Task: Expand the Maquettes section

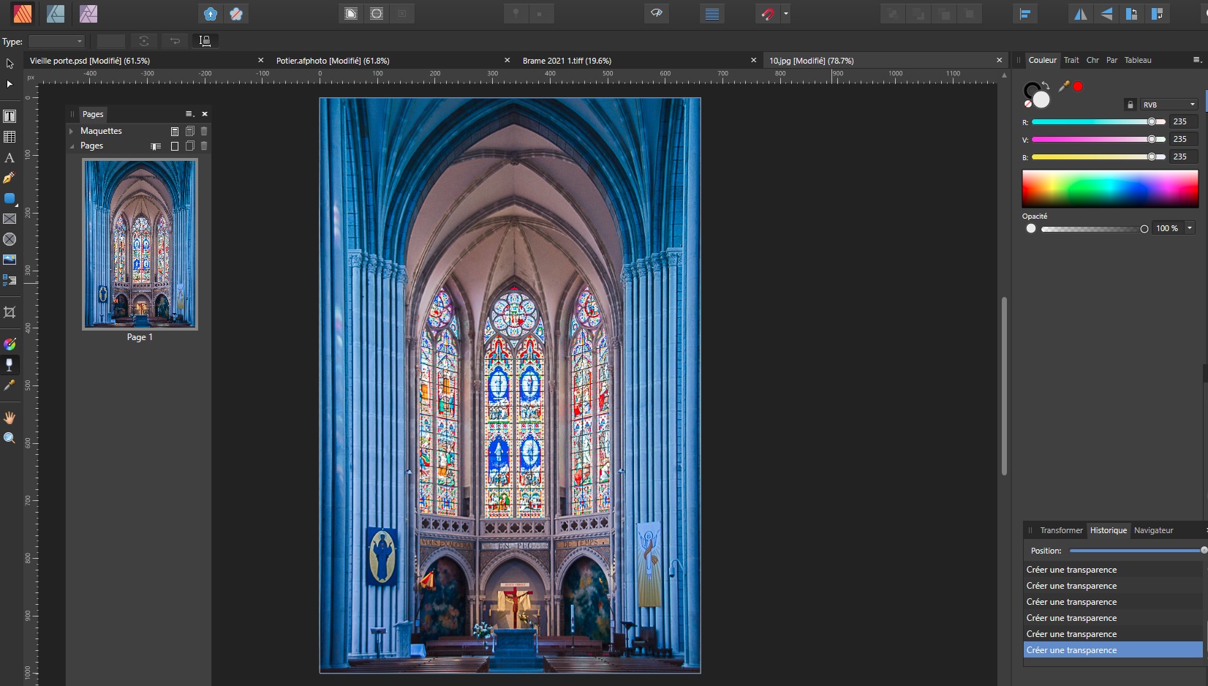Action: [71, 131]
